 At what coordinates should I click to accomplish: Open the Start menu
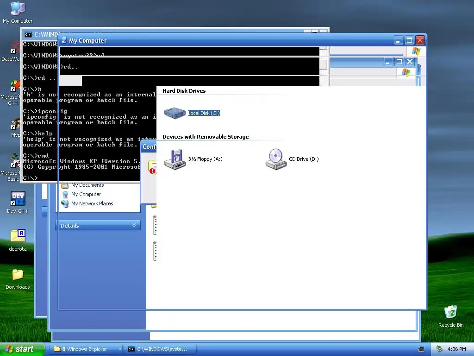pyautogui.click(x=22, y=349)
